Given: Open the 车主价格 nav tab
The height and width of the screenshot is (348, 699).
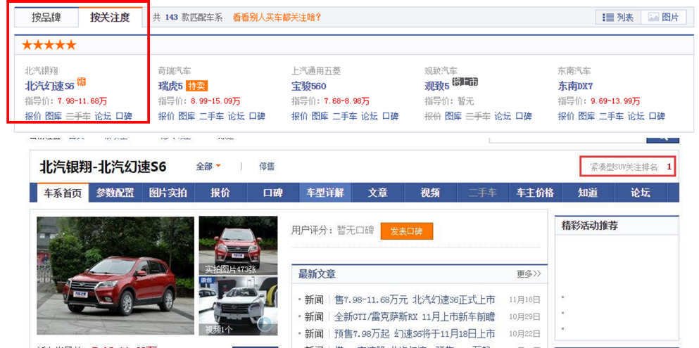Looking at the screenshot, I should tap(535, 193).
